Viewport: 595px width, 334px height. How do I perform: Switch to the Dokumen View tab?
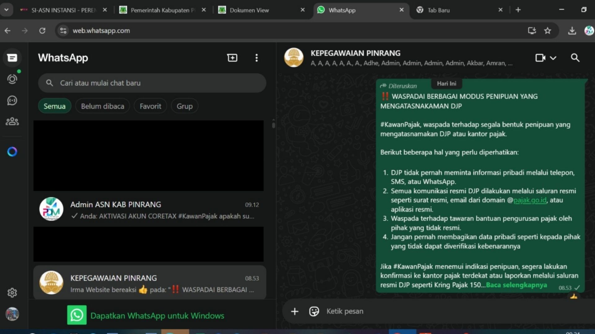pyautogui.click(x=249, y=10)
